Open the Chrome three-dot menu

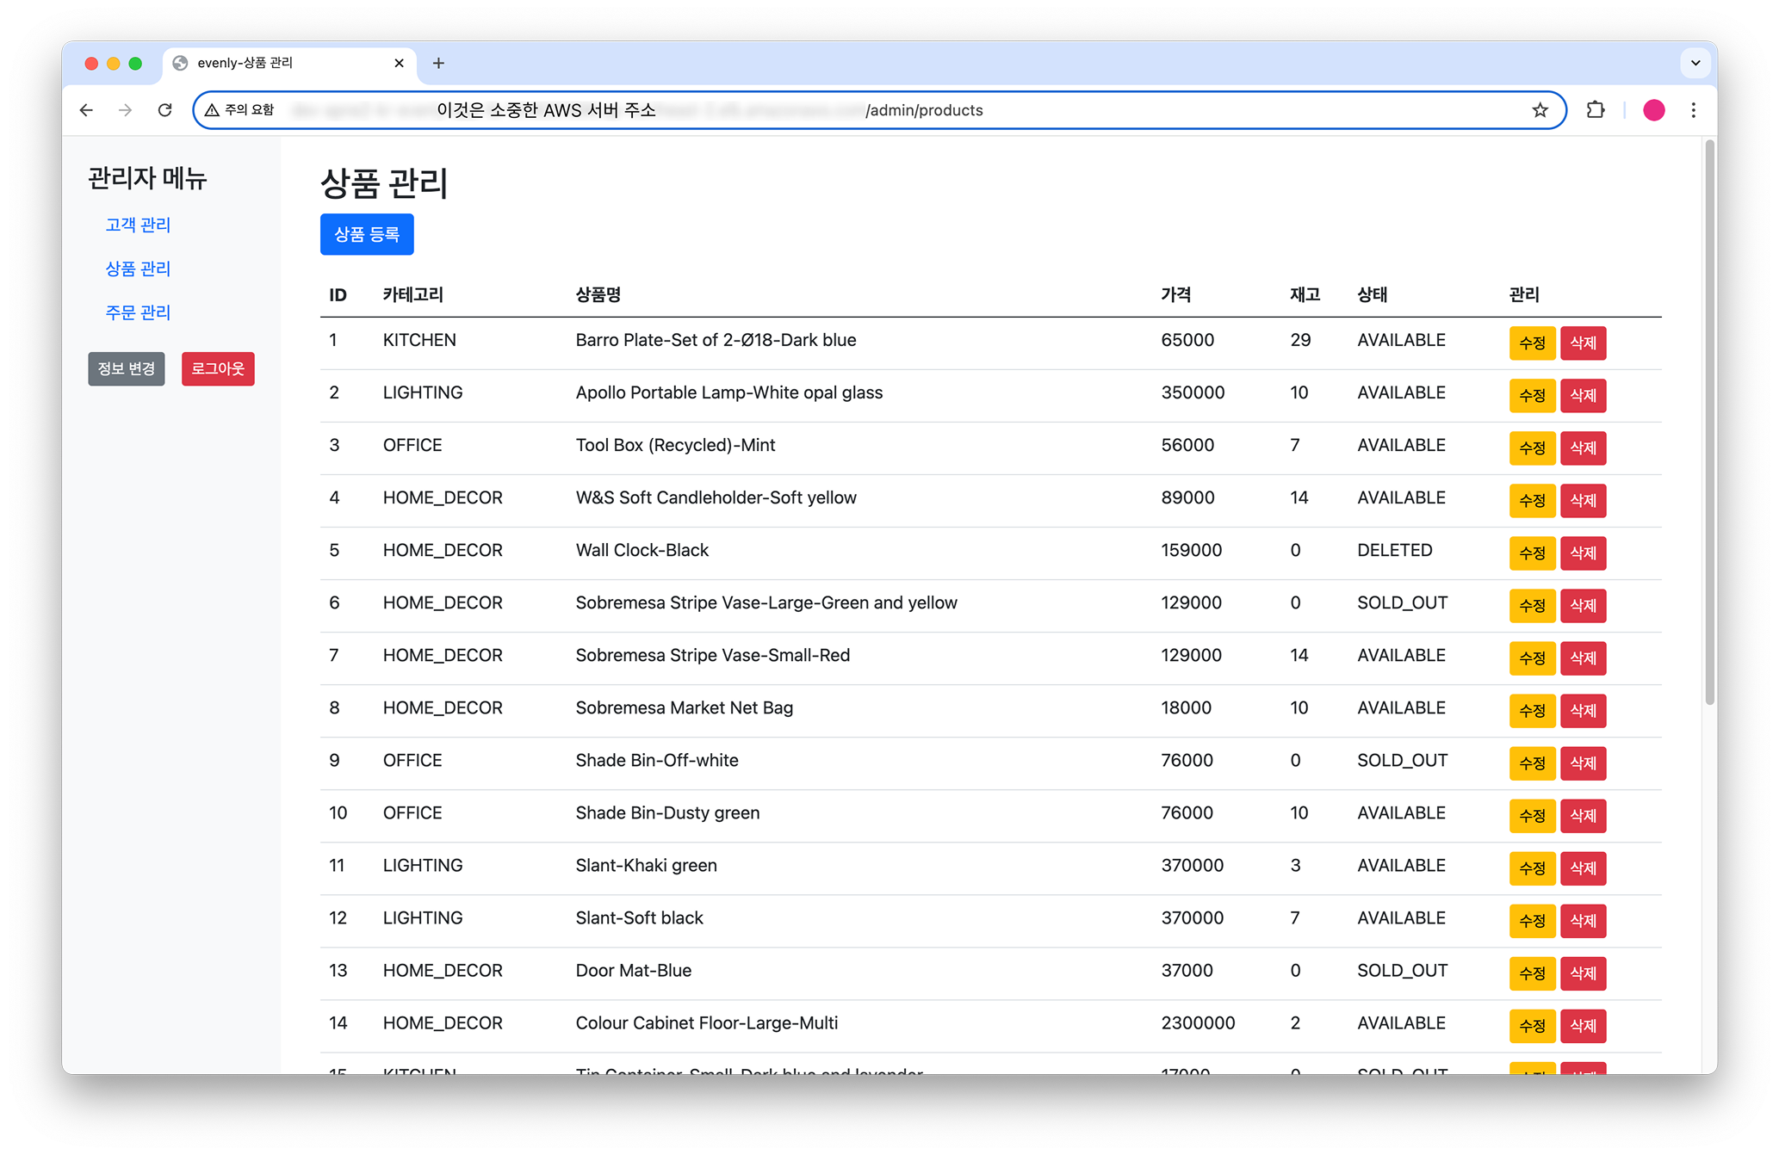(x=1694, y=110)
